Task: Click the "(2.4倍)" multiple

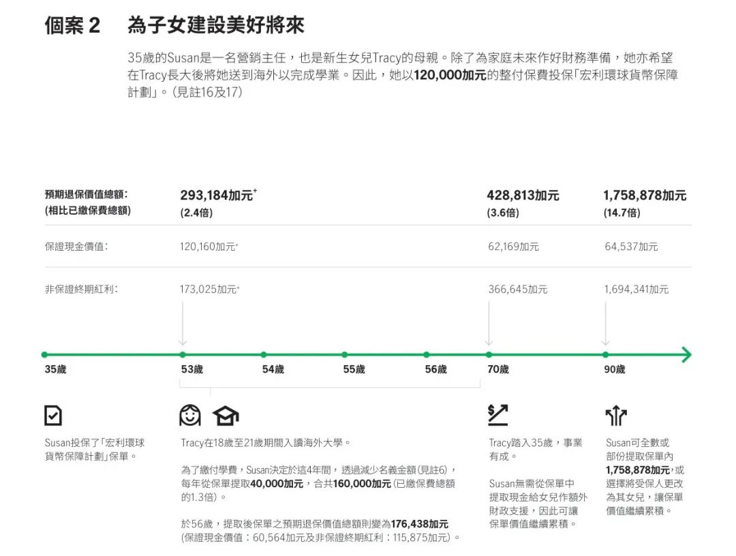Action: [196, 213]
